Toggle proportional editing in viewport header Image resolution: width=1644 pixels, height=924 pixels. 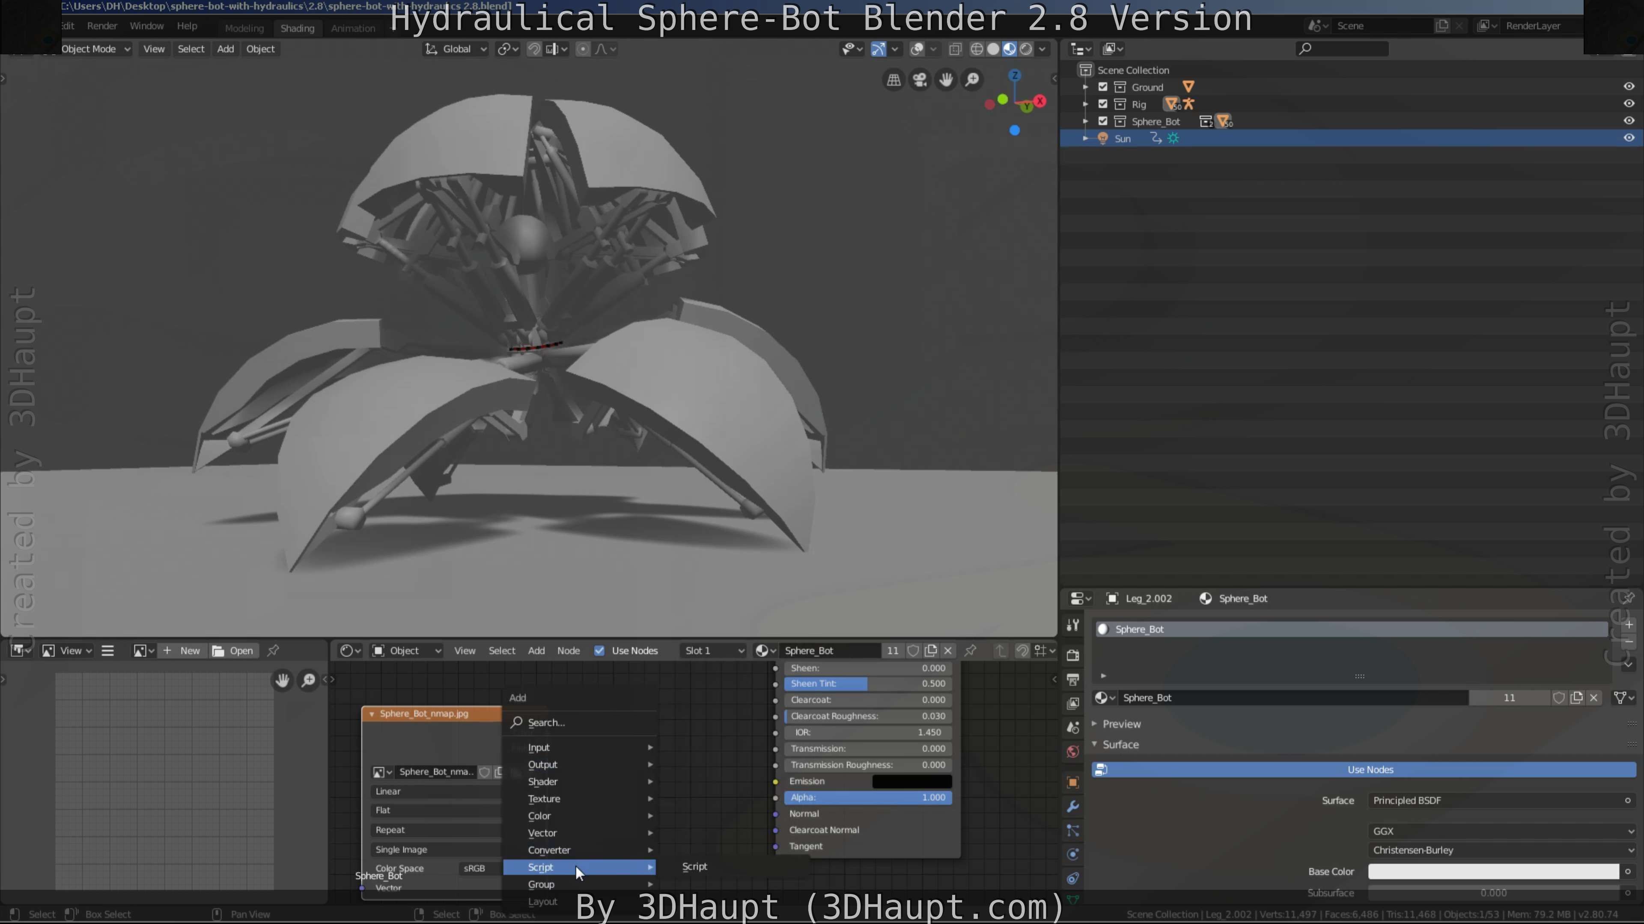point(583,49)
